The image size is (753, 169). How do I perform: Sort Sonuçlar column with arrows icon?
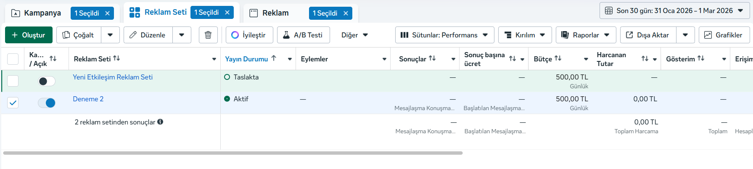(x=432, y=58)
